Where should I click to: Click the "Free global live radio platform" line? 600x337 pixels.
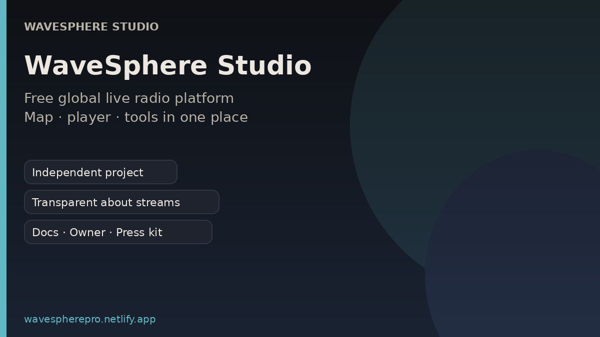pos(129,98)
